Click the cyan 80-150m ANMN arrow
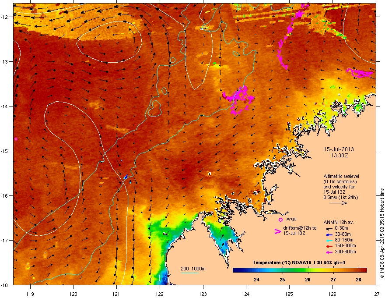 pos(329,240)
